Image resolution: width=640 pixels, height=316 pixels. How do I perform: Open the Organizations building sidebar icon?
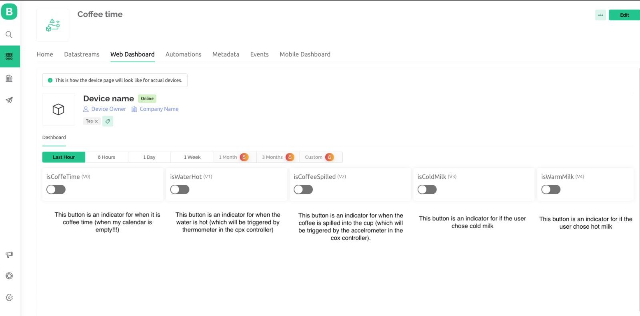(x=9, y=78)
